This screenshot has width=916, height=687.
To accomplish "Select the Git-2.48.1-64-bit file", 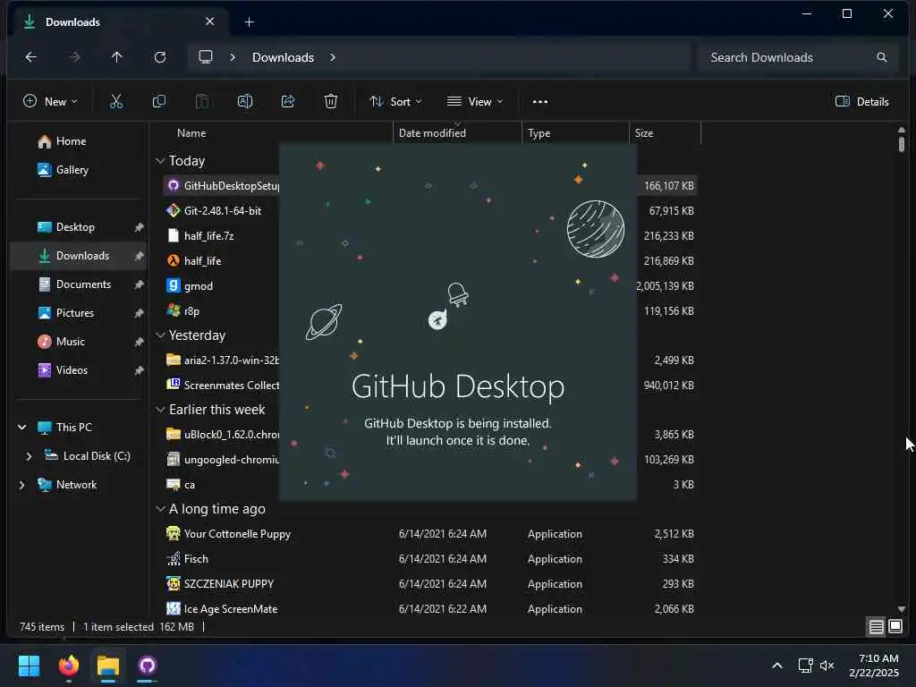I will [x=222, y=211].
